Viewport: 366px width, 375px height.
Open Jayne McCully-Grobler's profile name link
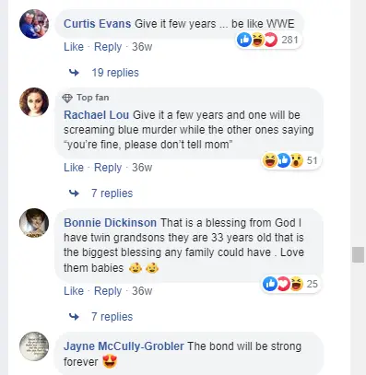124,346
